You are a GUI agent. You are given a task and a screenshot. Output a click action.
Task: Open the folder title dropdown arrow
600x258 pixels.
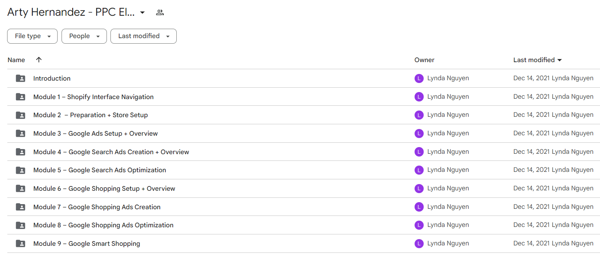click(x=142, y=13)
